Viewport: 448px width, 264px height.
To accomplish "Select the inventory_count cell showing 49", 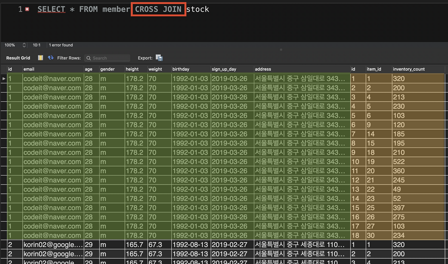I will tap(418, 189).
